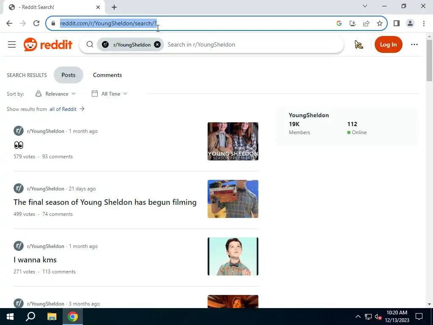Open the final season filming post title

click(x=105, y=202)
